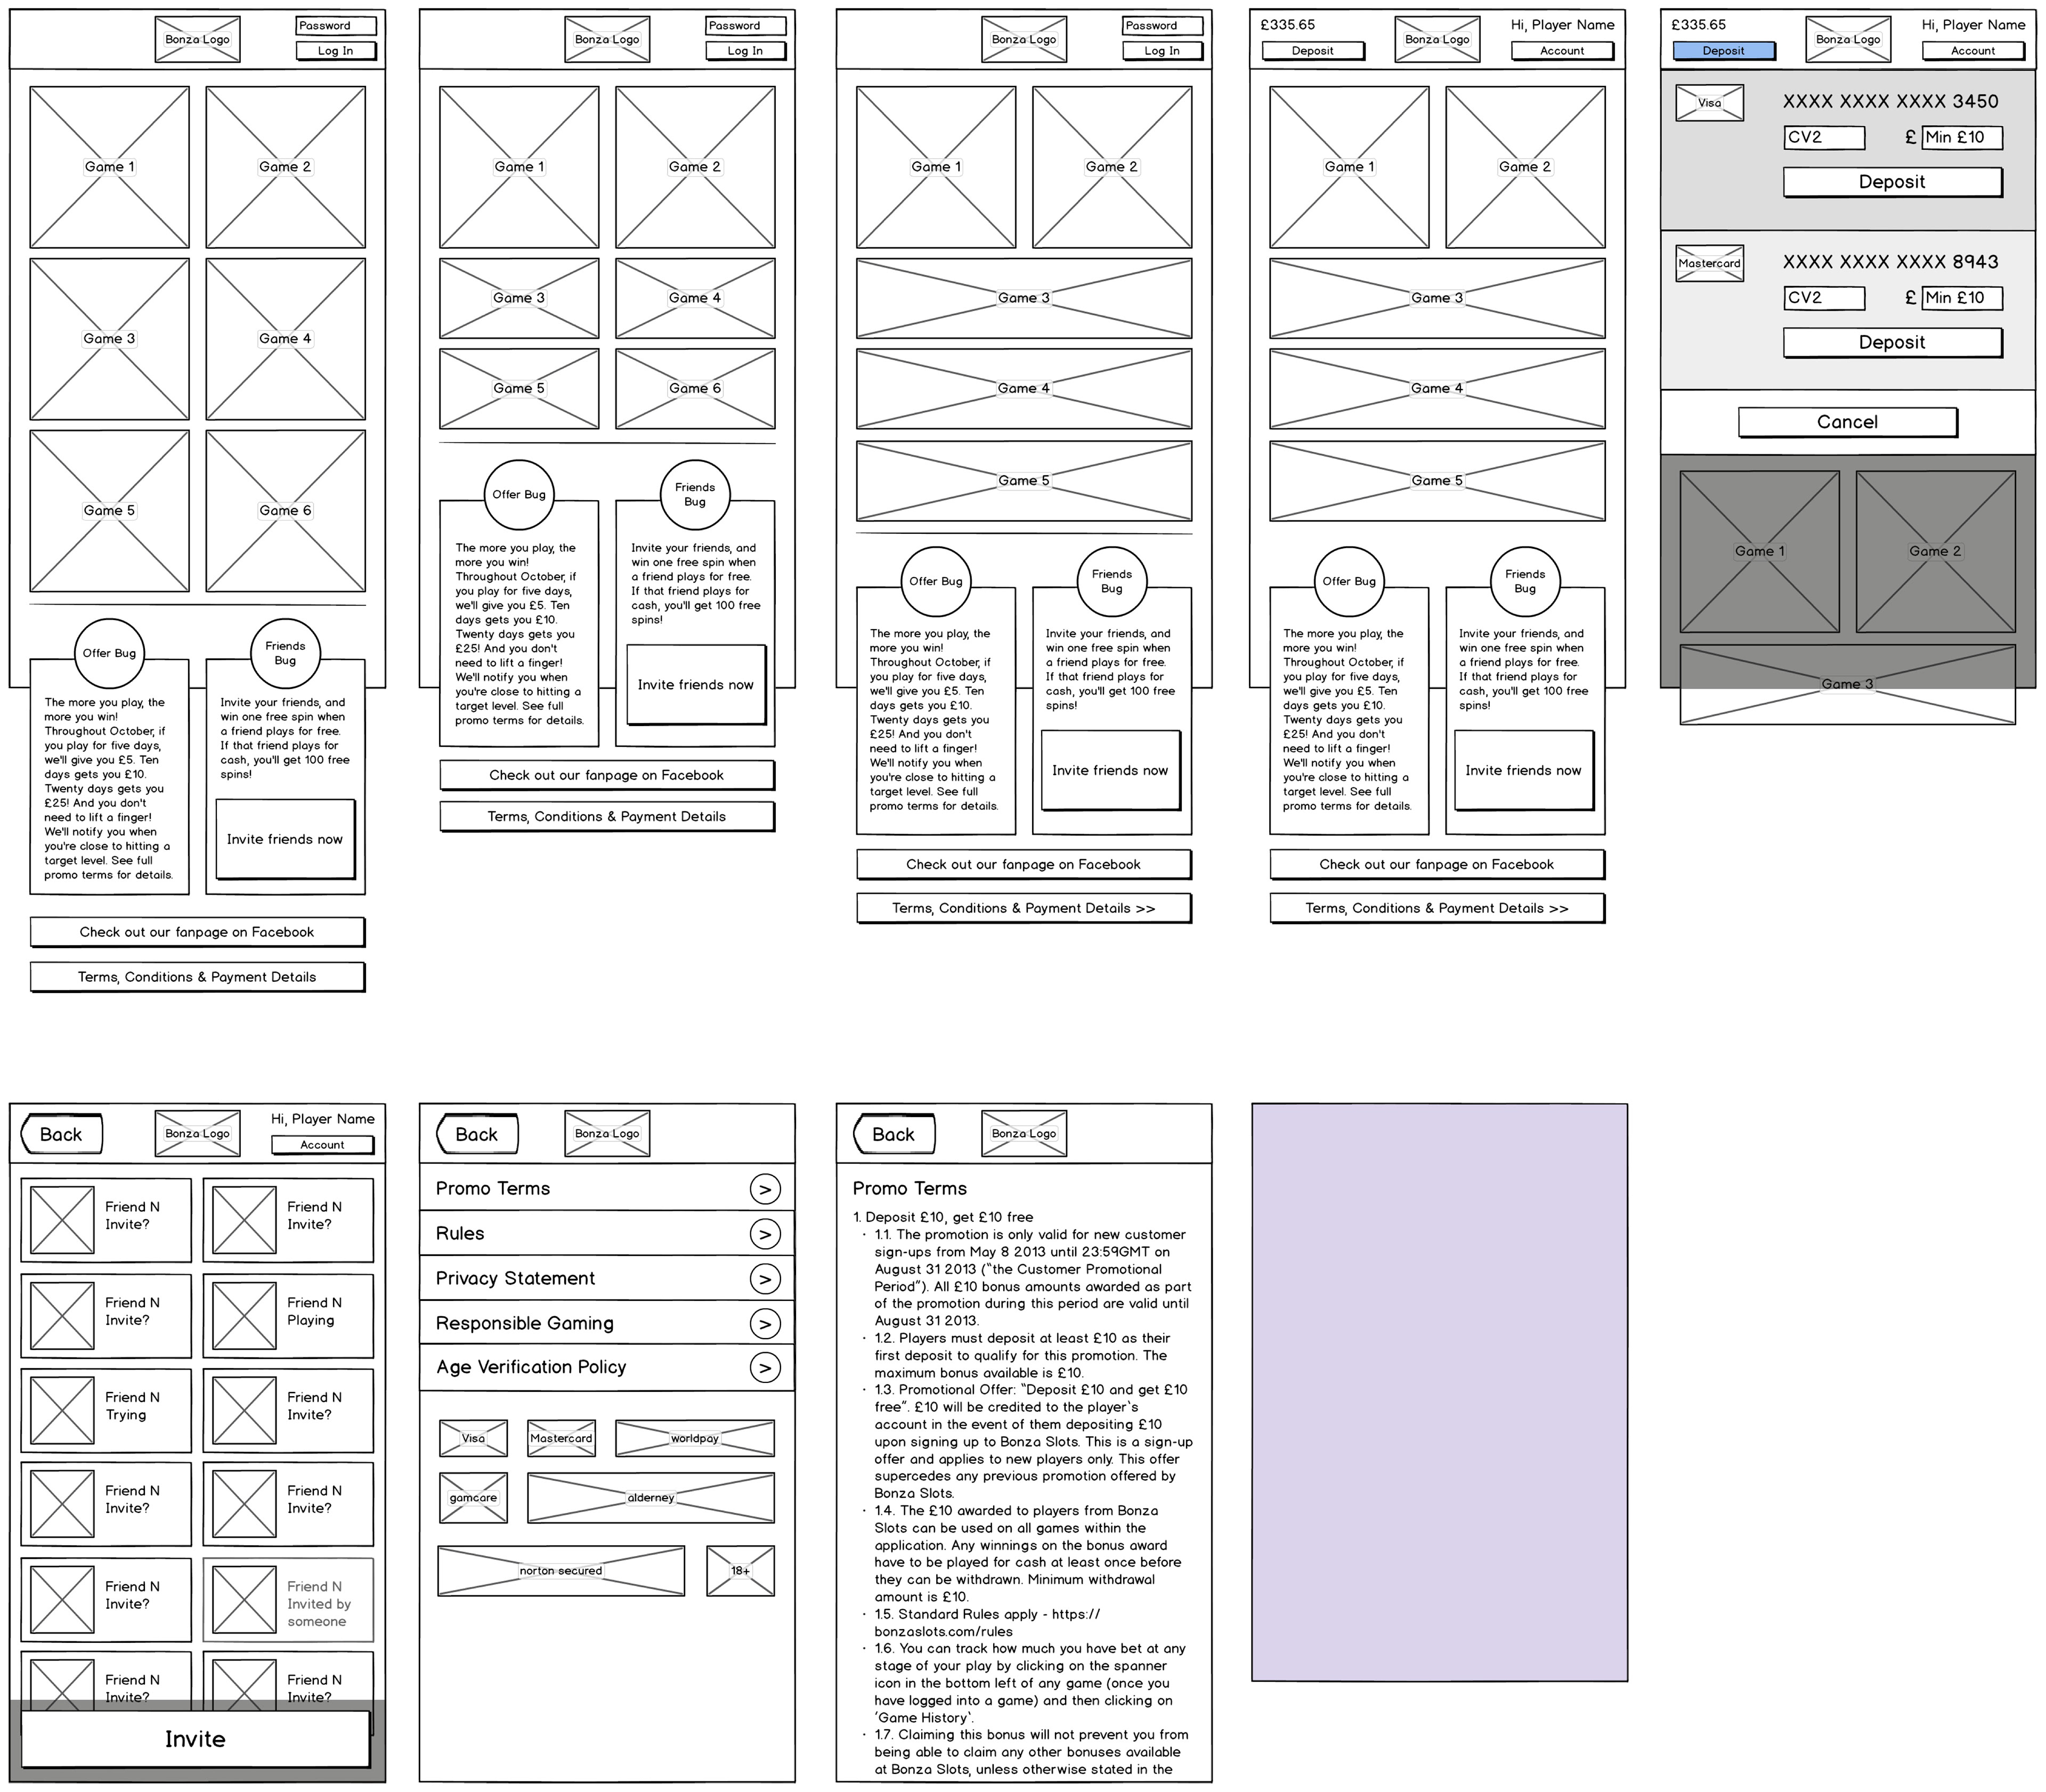Select the Privacy Statement menu entry

515,1278
